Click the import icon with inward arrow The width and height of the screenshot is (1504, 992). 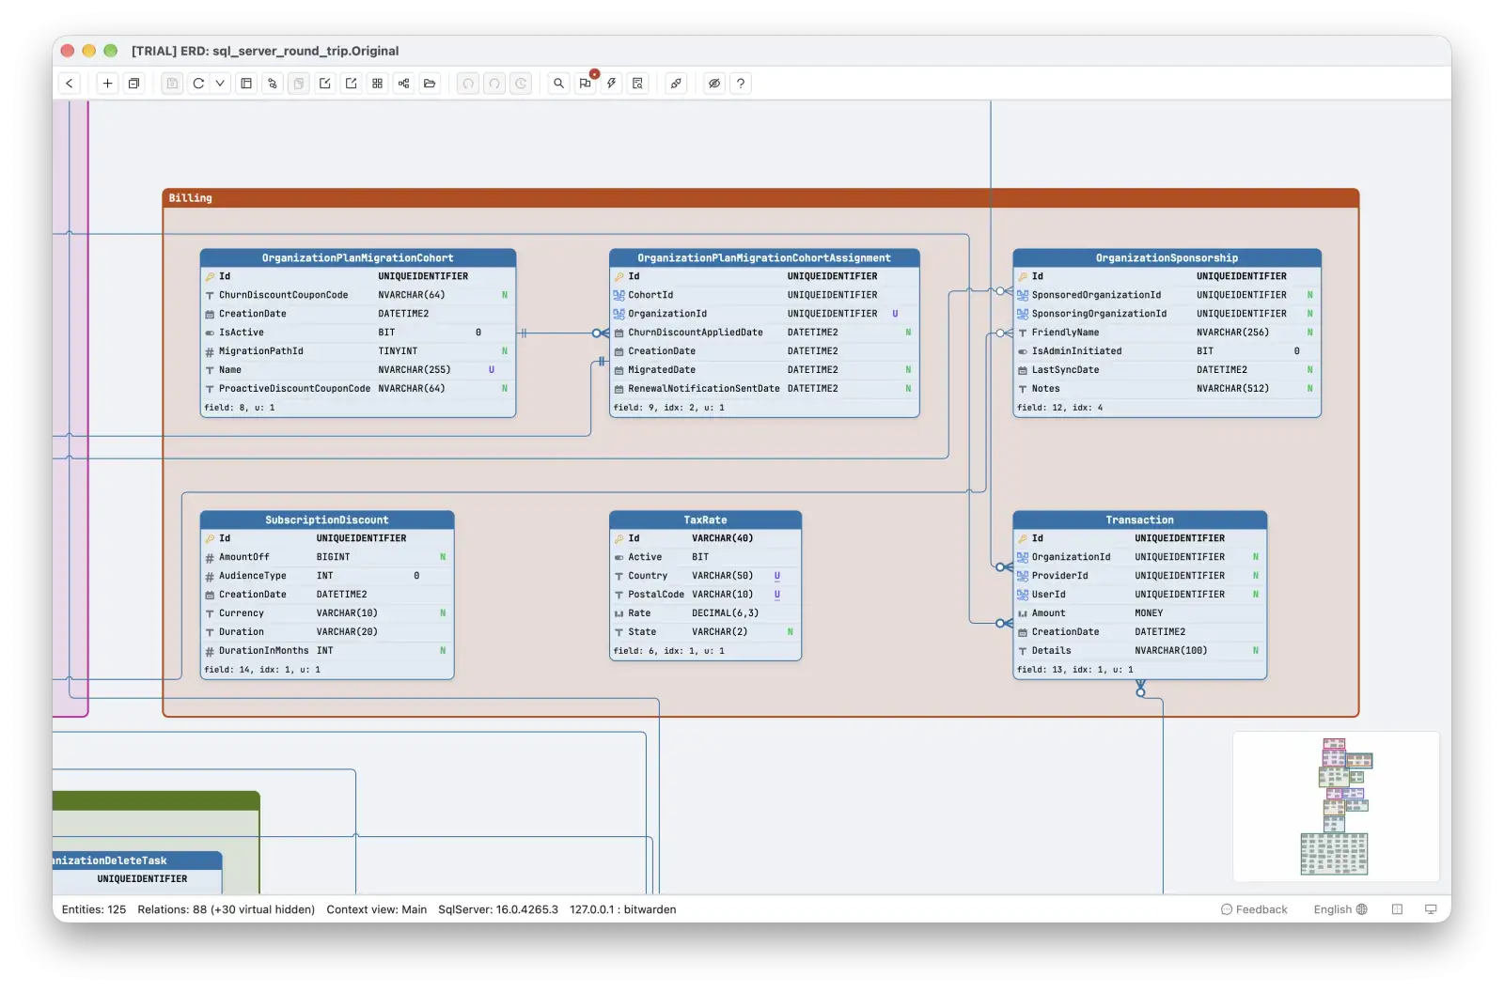tap(325, 84)
